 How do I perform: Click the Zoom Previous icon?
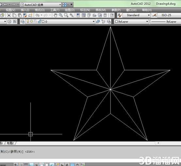point(72,15)
